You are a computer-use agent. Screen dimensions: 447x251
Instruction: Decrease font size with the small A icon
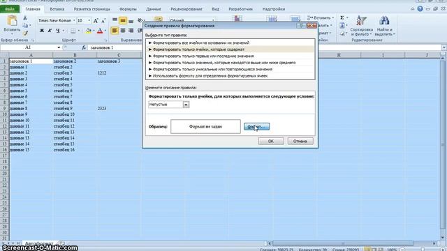103,20
